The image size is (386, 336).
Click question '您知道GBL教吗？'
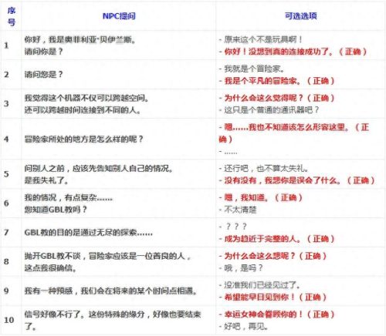coord(56,210)
